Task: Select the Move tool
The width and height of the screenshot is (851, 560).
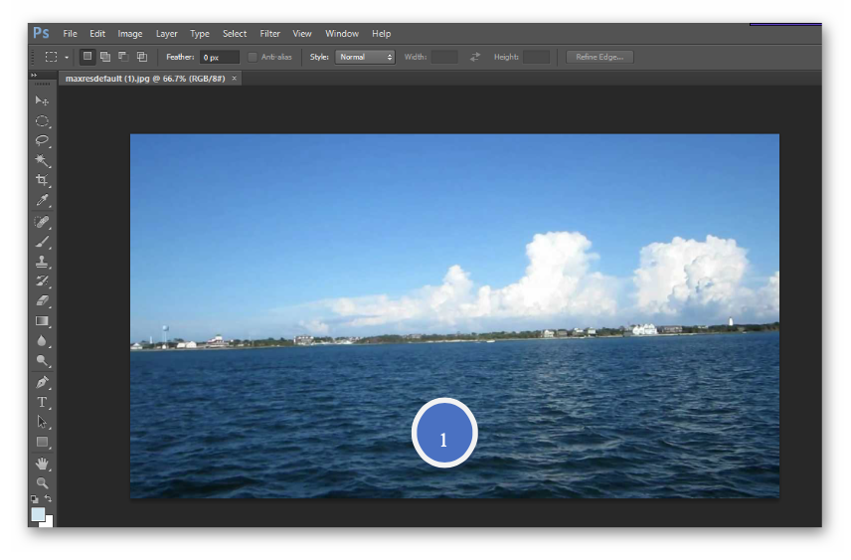Action: click(x=42, y=101)
